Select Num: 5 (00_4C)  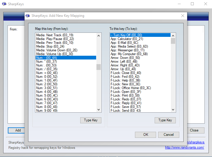(66, 95)
